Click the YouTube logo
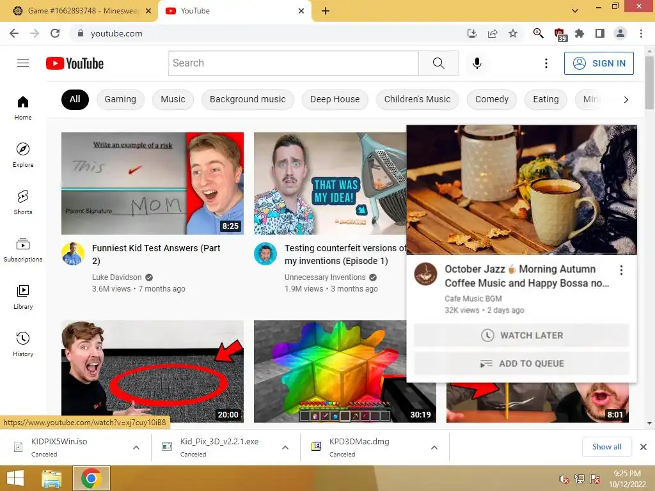 tap(75, 63)
